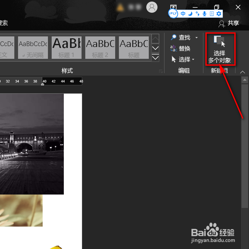Collapse the ribbon using the chevron
This screenshot has width=249, height=249.
pyautogui.click(x=242, y=72)
